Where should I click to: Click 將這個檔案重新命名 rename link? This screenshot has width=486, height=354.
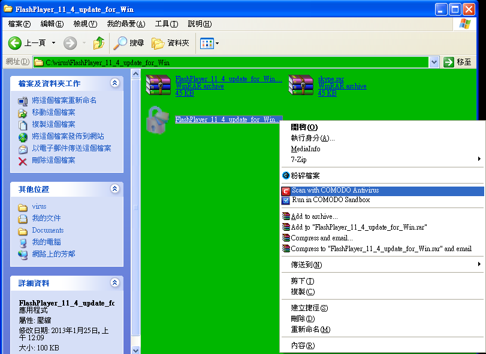64,100
